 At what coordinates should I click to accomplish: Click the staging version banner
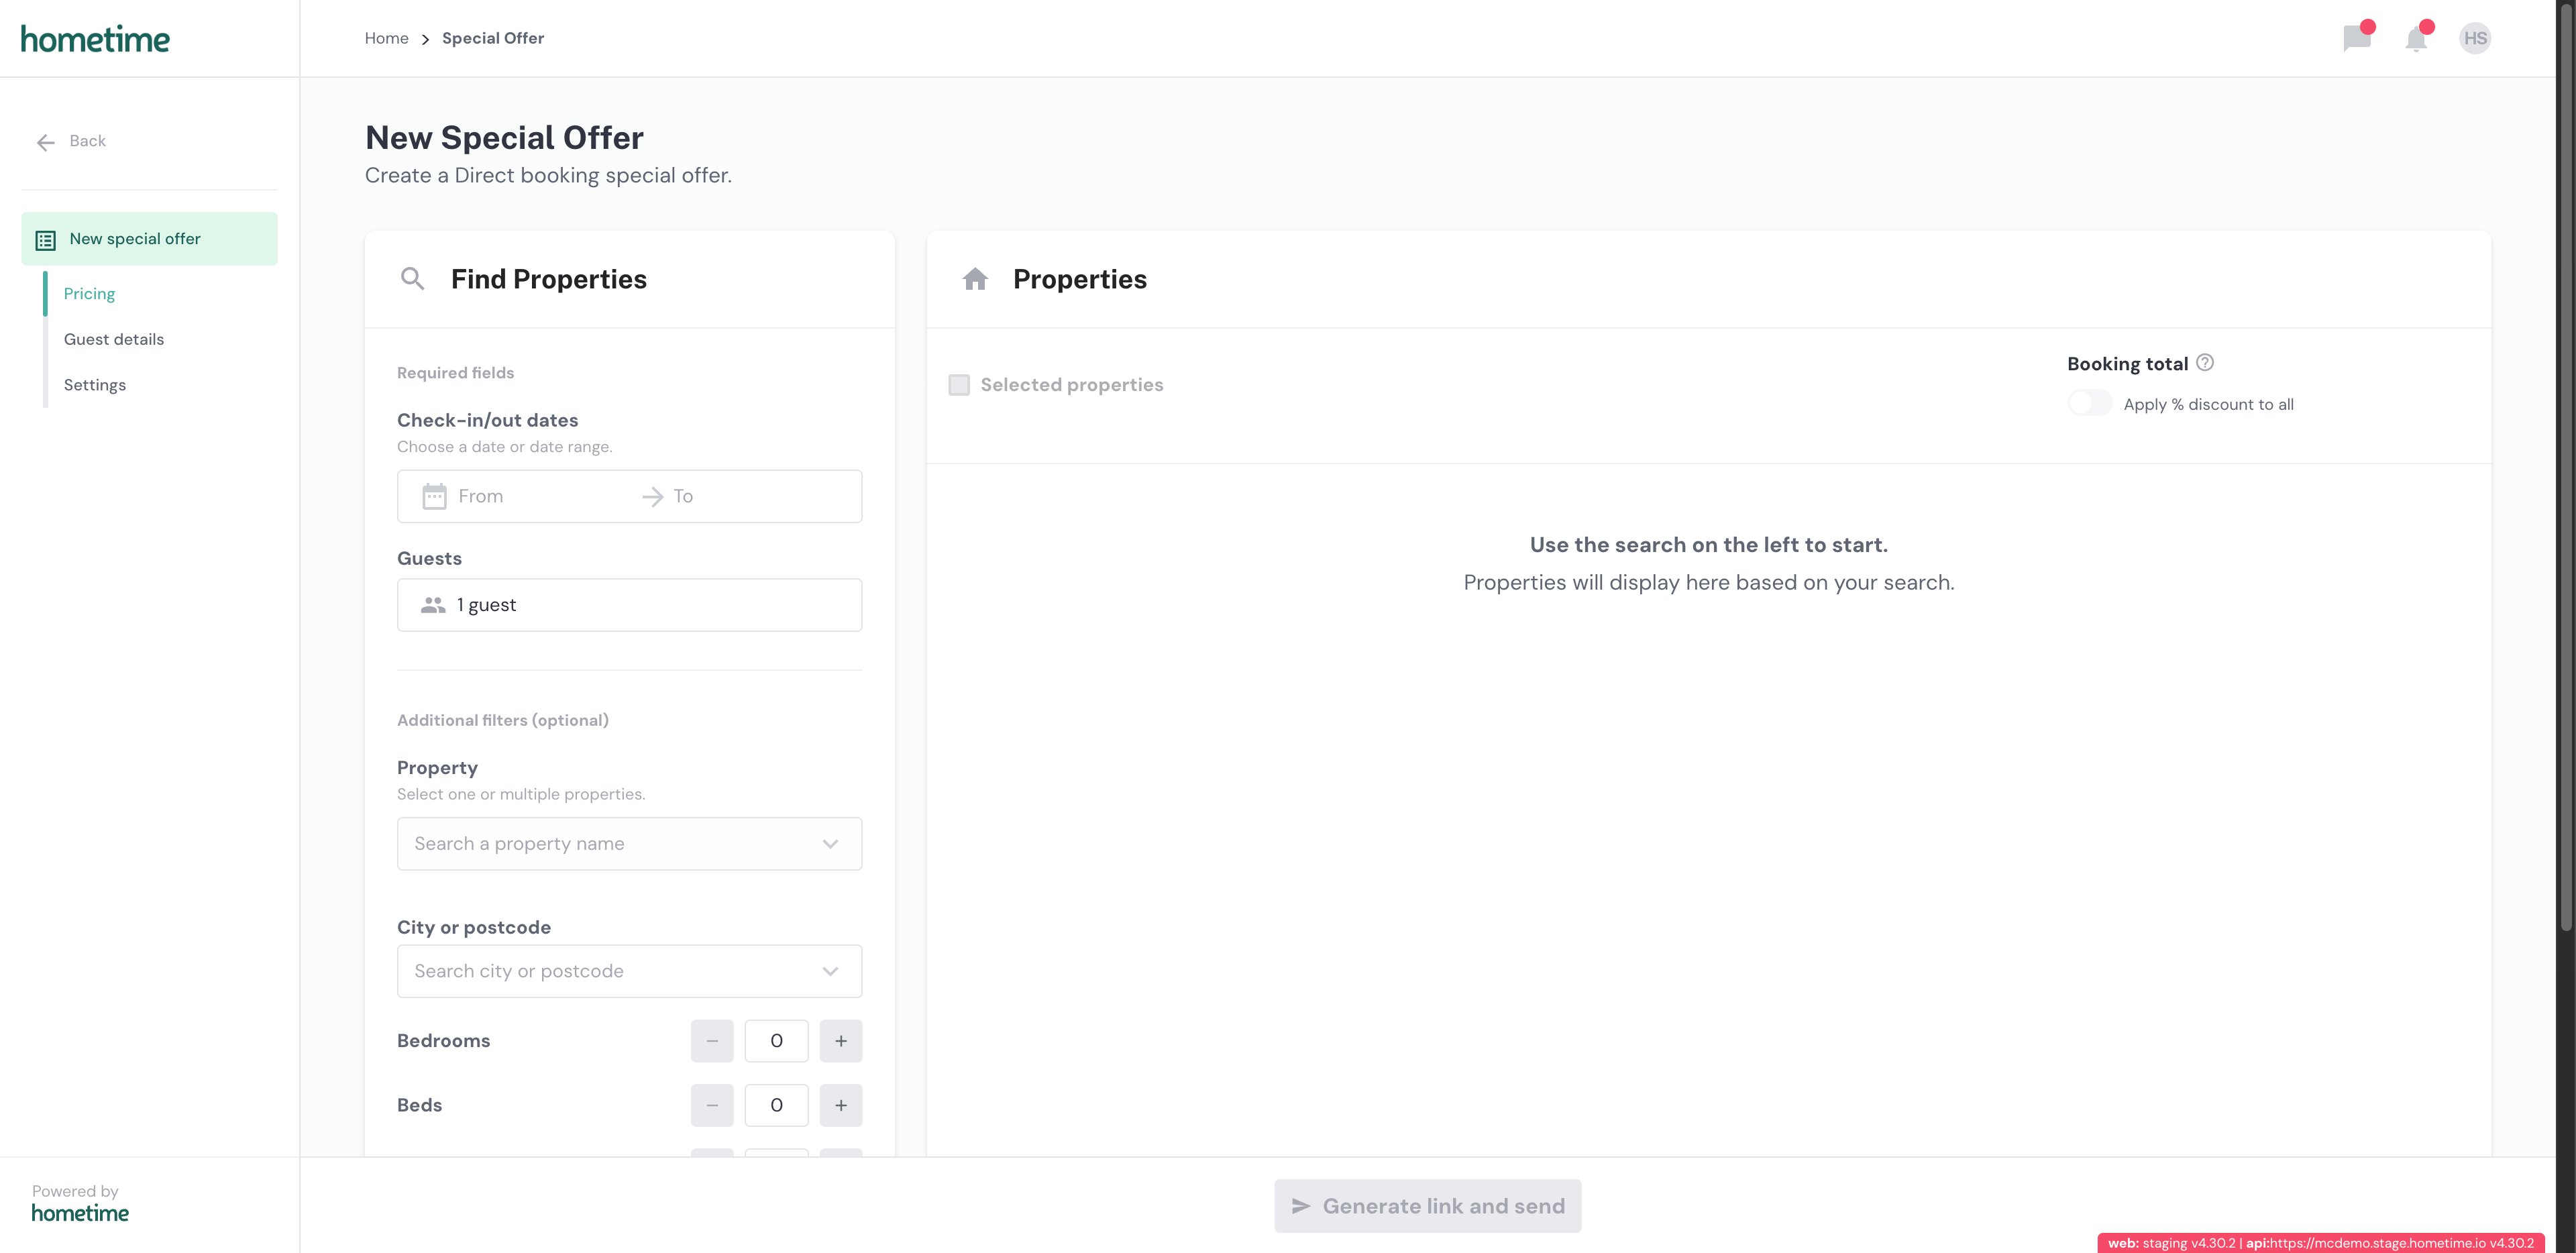(2321, 1244)
